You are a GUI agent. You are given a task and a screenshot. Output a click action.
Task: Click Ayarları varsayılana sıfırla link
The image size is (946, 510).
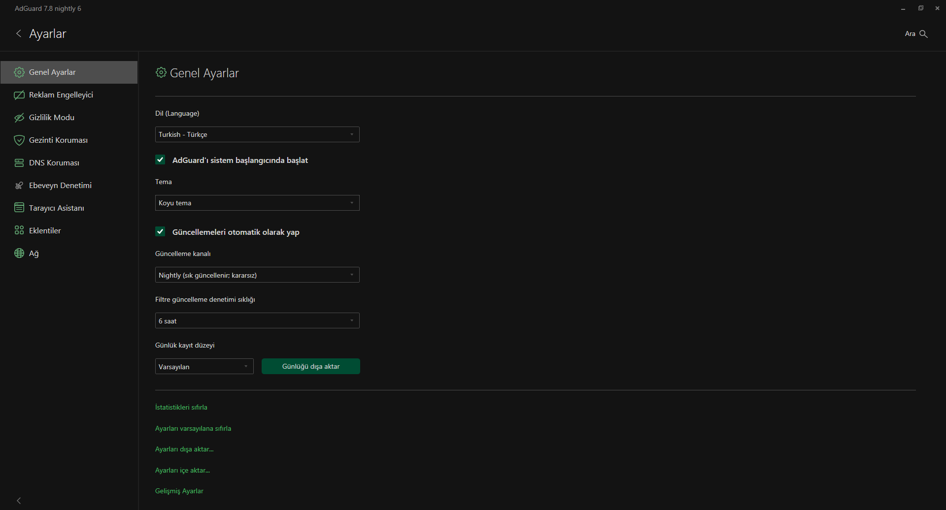(x=193, y=428)
